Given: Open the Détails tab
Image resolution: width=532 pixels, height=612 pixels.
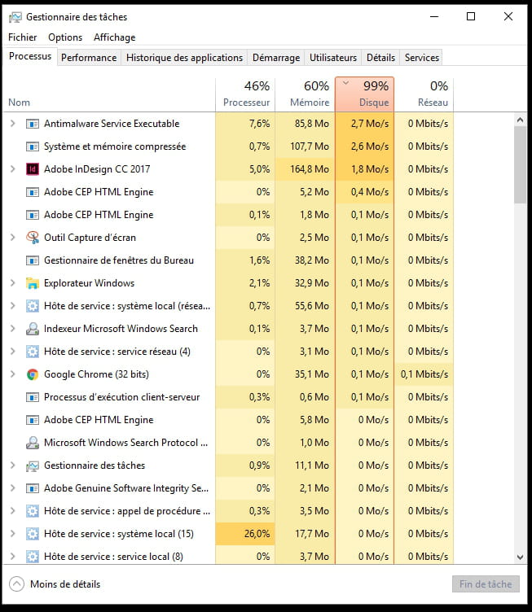Looking at the screenshot, I should (x=380, y=58).
